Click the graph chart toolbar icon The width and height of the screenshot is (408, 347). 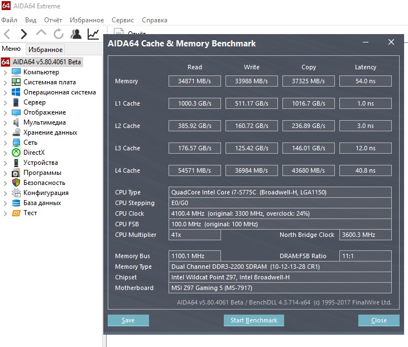click(x=93, y=34)
